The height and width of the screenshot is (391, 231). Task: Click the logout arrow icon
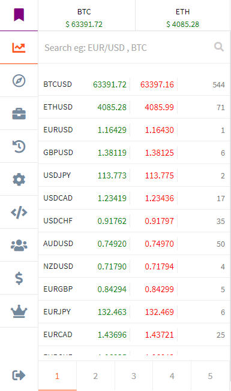[x=19, y=375]
